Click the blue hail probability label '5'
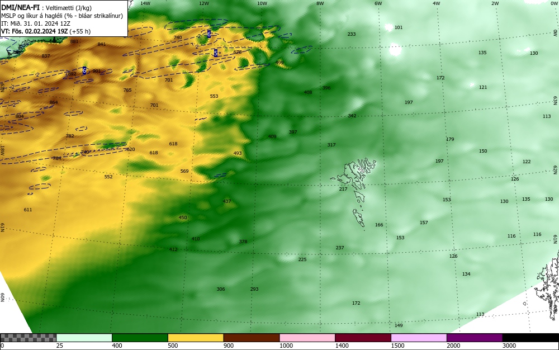The width and height of the screenshot is (559, 350). pyautogui.click(x=216, y=53)
